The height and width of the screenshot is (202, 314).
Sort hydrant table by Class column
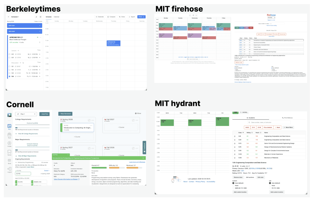241,133
